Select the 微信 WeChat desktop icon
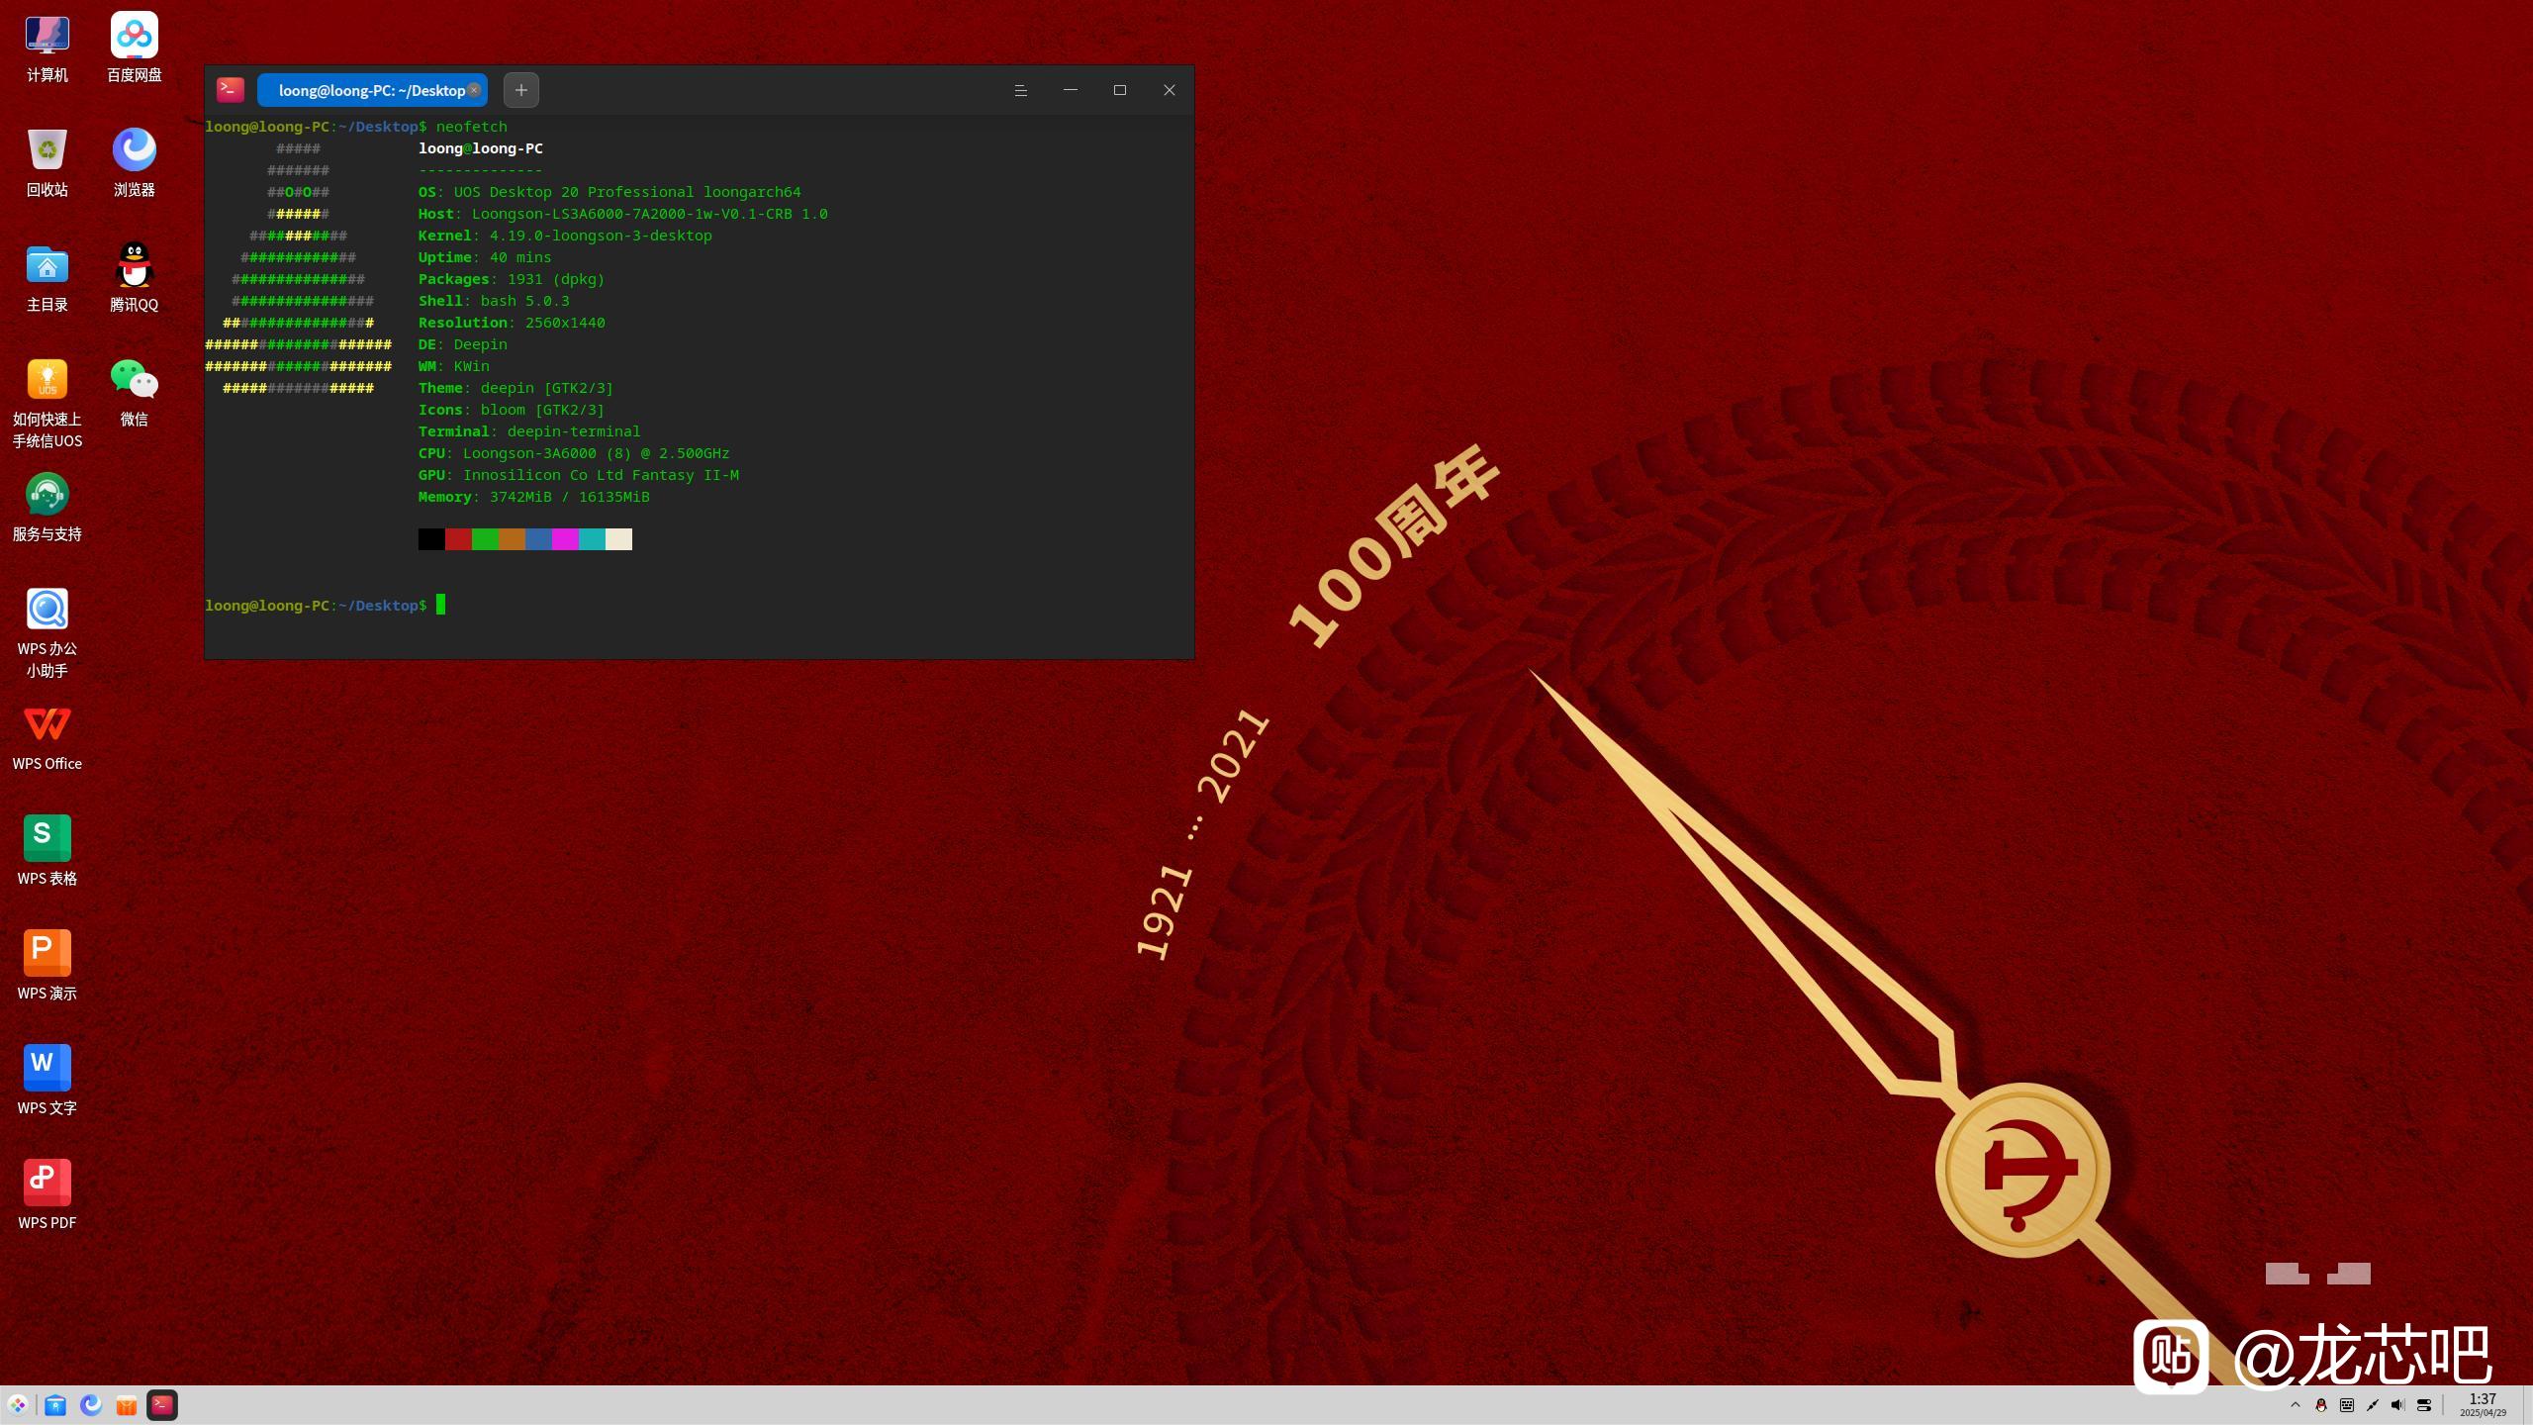 tap(134, 392)
